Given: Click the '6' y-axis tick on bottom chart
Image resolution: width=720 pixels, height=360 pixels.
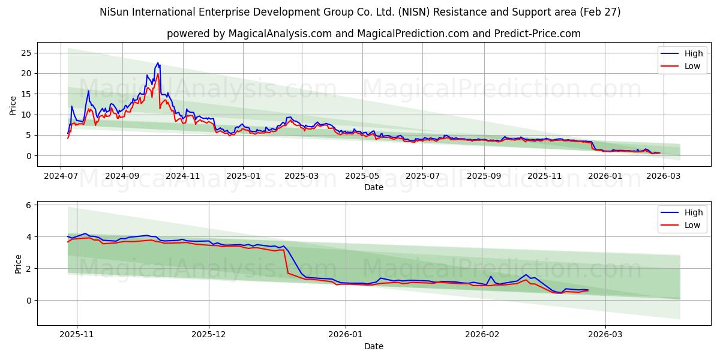Looking at the screenshot, I should tap(28, 205).
